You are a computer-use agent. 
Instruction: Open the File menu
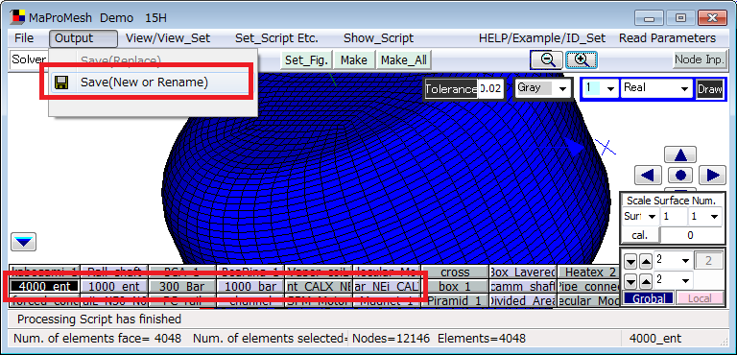point(24,38)
